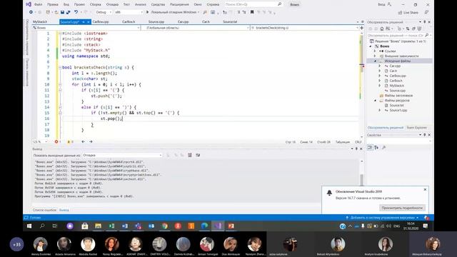Image resolution: width=457 pixels, height=257 pixels.
Task: Open the 121% zoom level dropdown
Action: pyautogui.click(x=40, y=141)
